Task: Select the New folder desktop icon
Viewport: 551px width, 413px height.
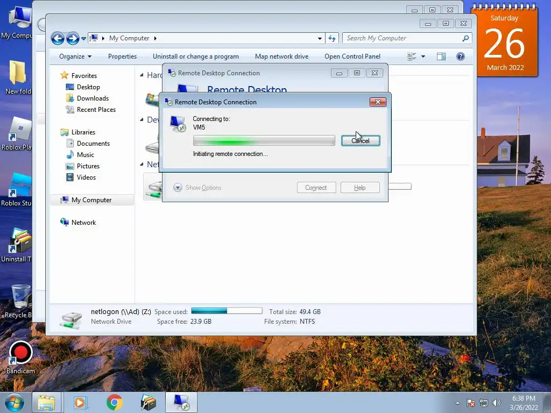Action: [x=18, y=77]
